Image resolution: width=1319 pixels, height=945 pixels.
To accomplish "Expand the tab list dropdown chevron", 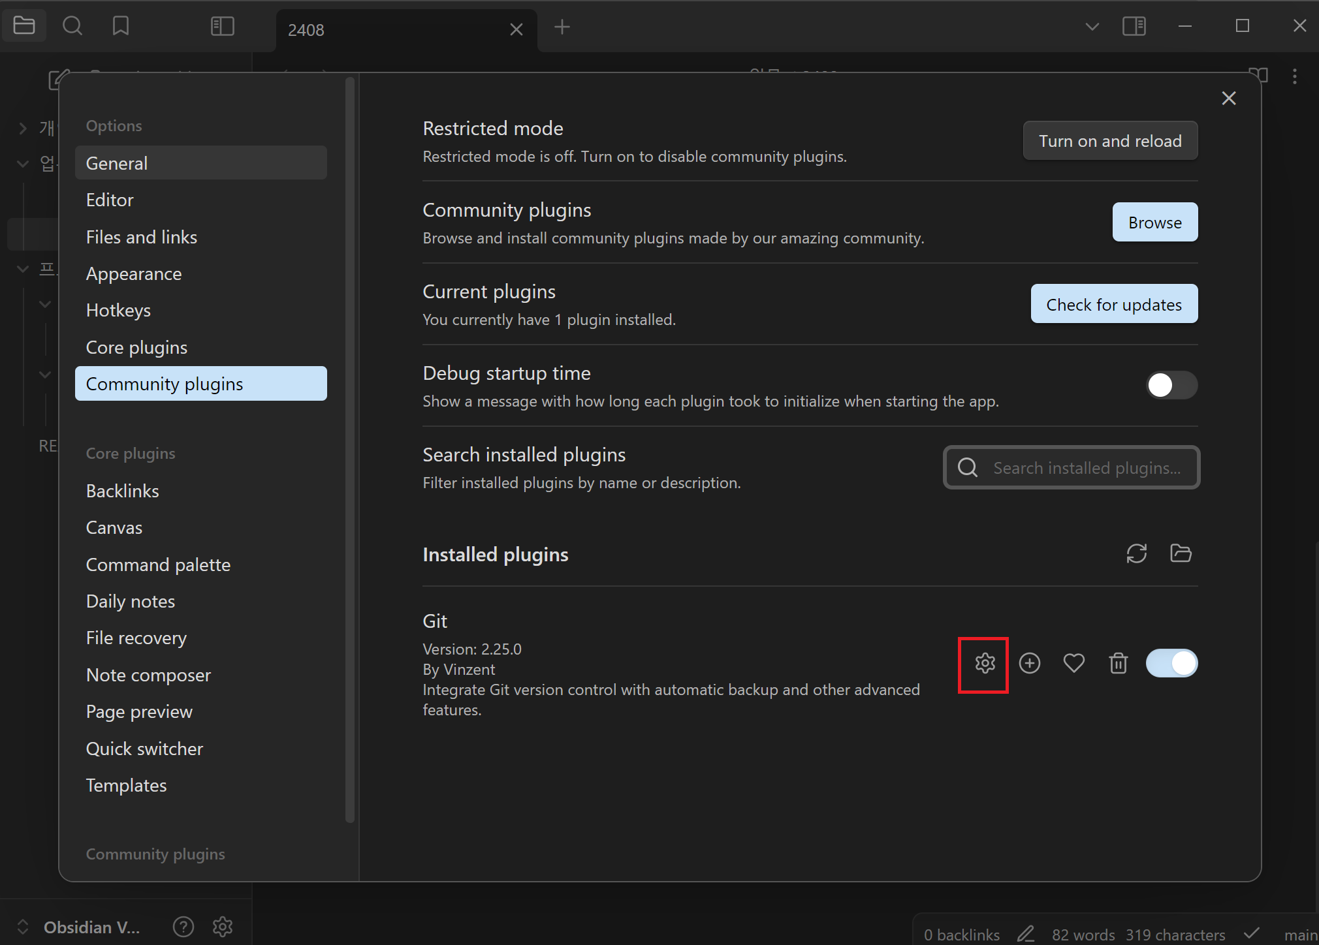I will tap(1092, 27).
